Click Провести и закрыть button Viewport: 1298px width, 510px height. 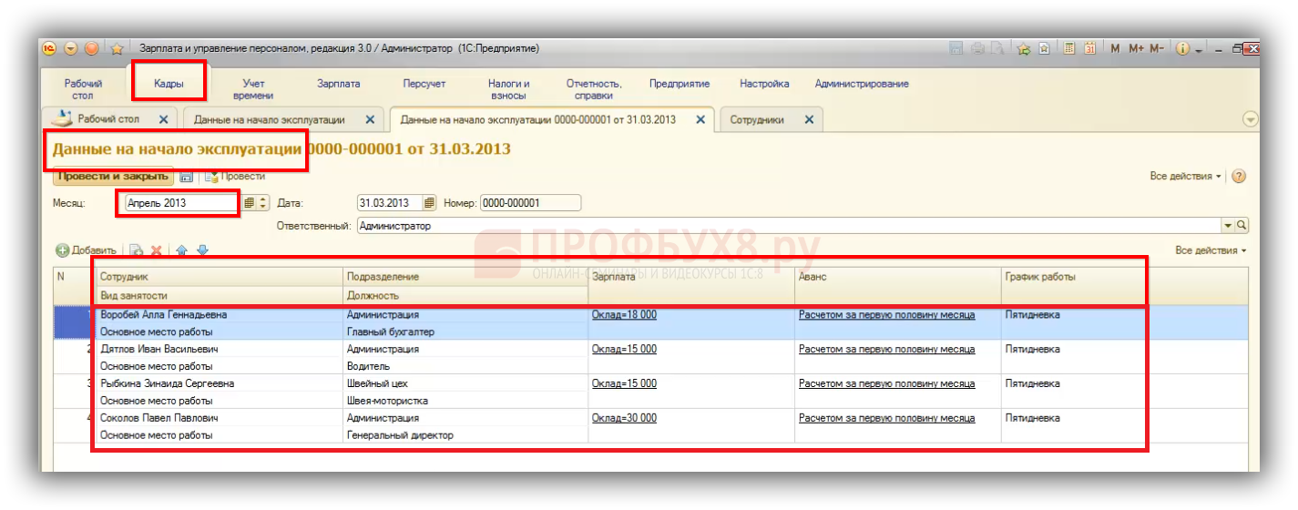pos(113,177)
